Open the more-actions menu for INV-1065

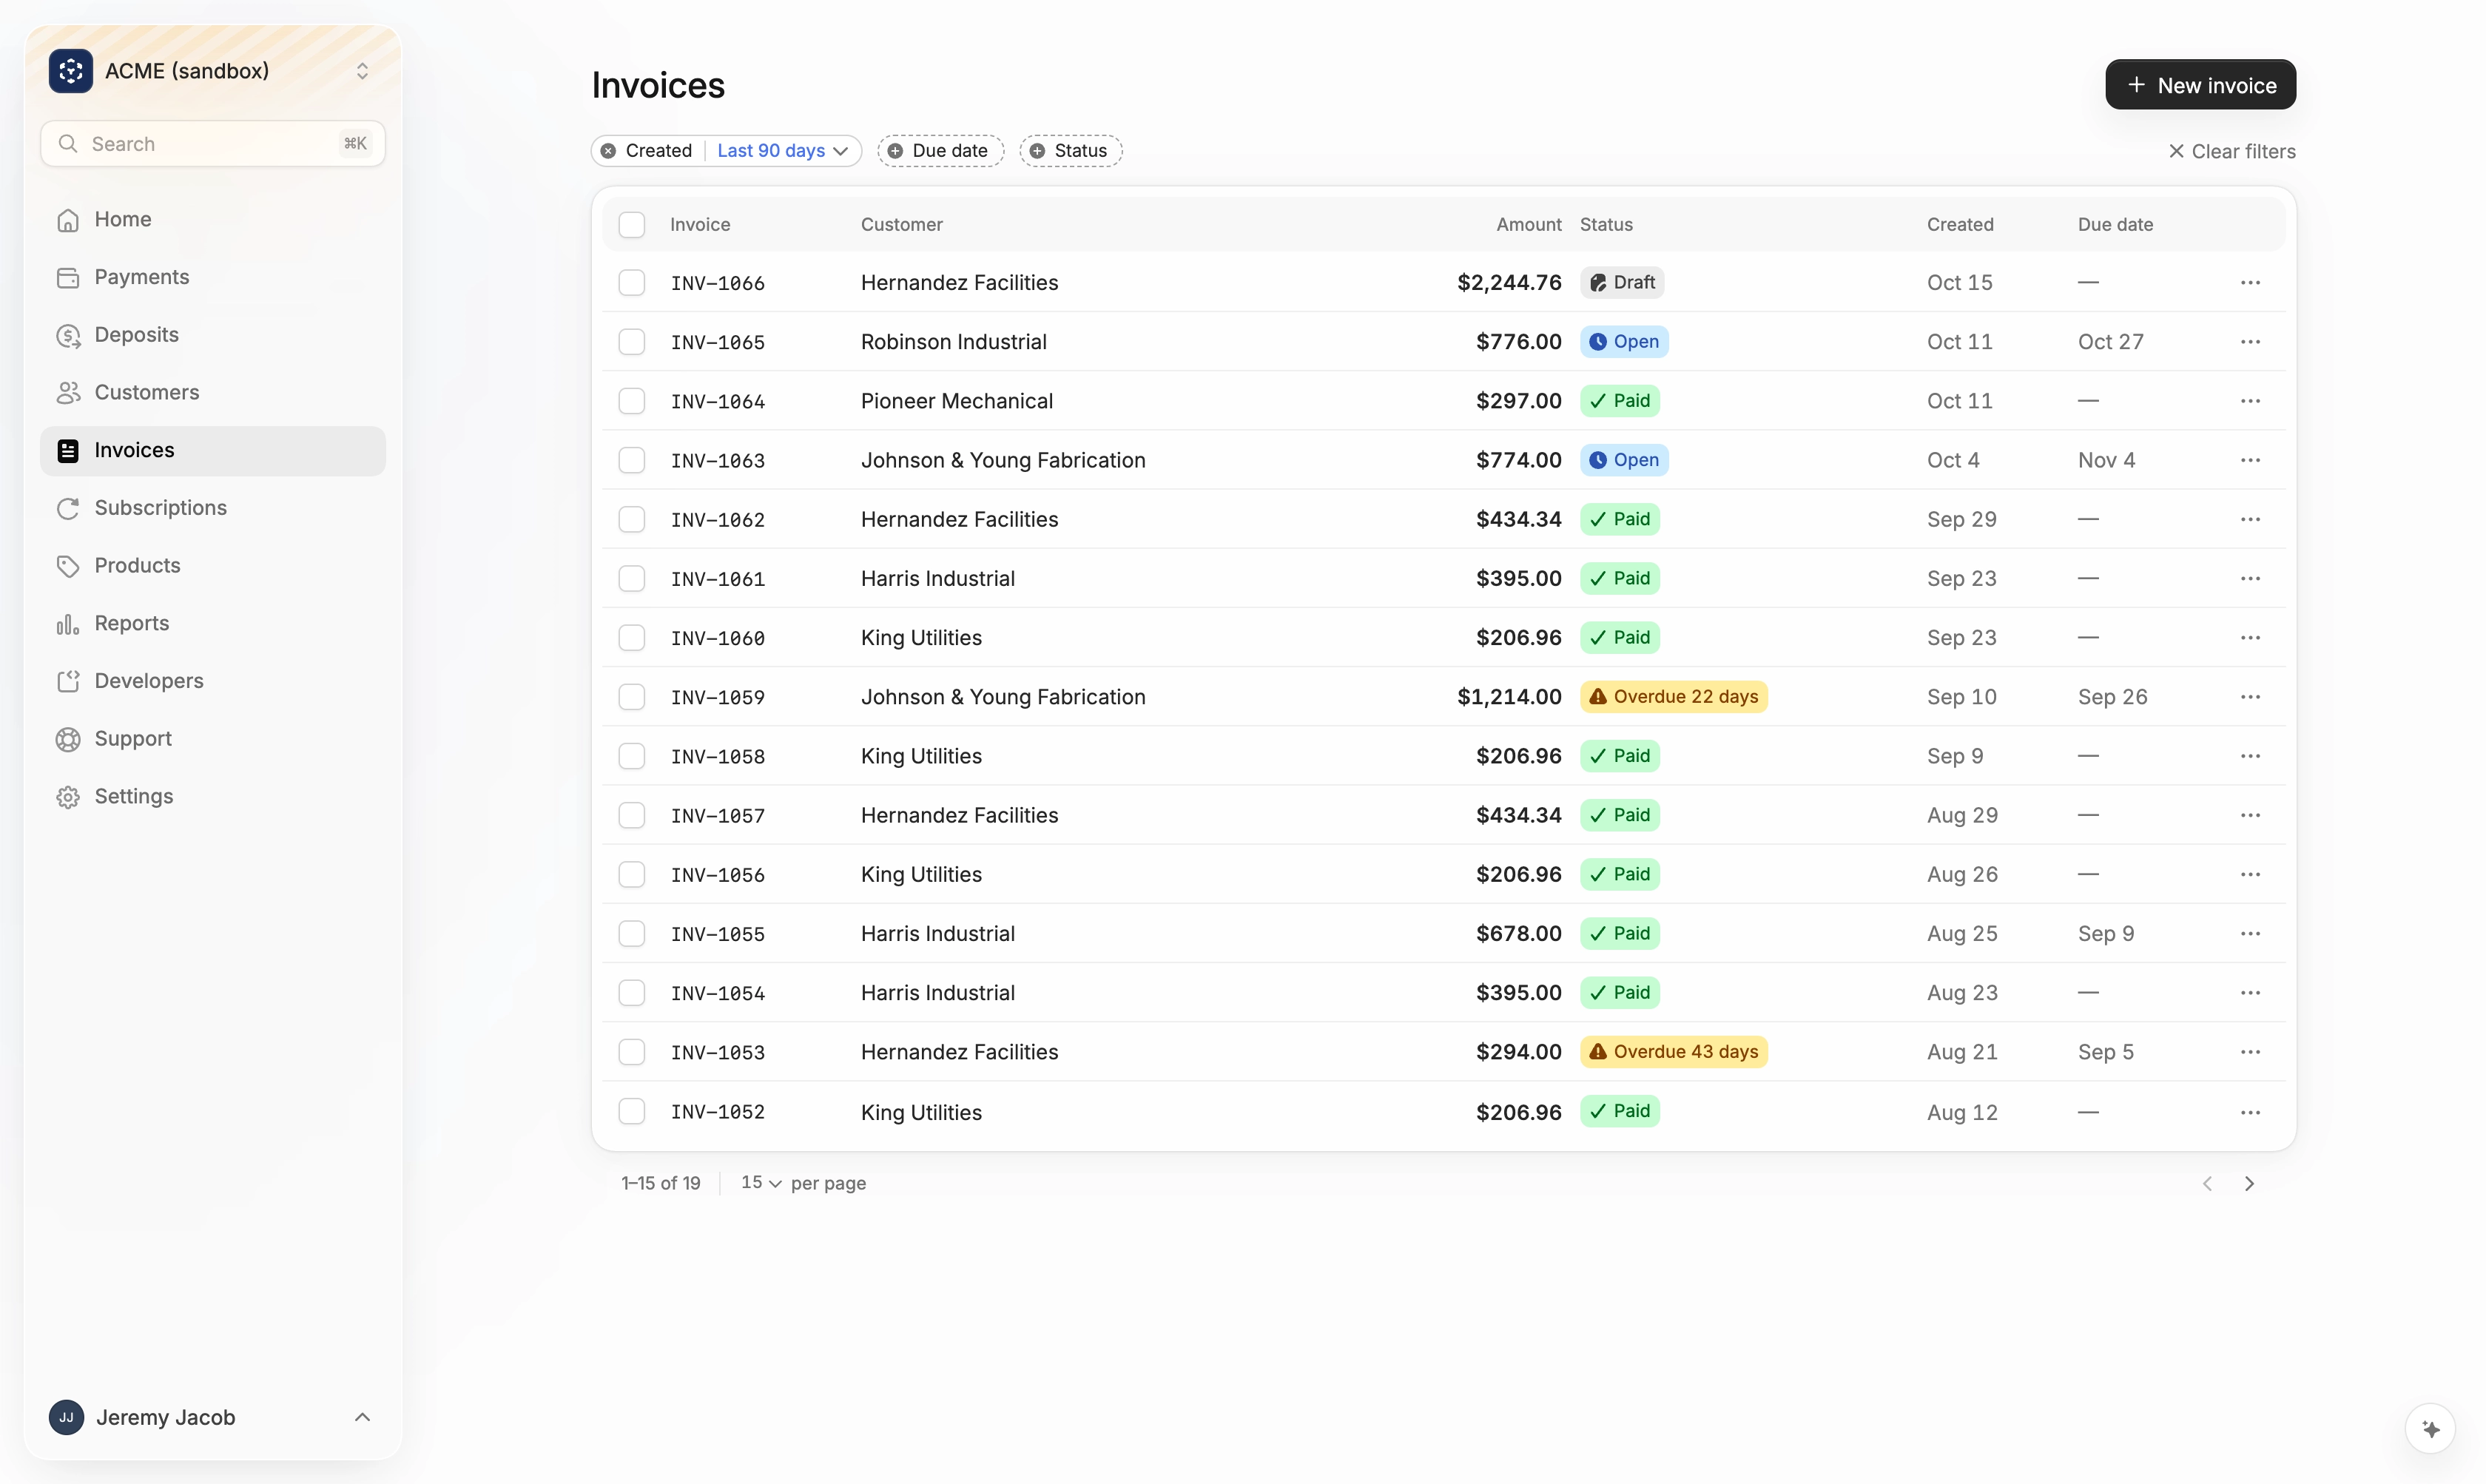(2250, 342)
